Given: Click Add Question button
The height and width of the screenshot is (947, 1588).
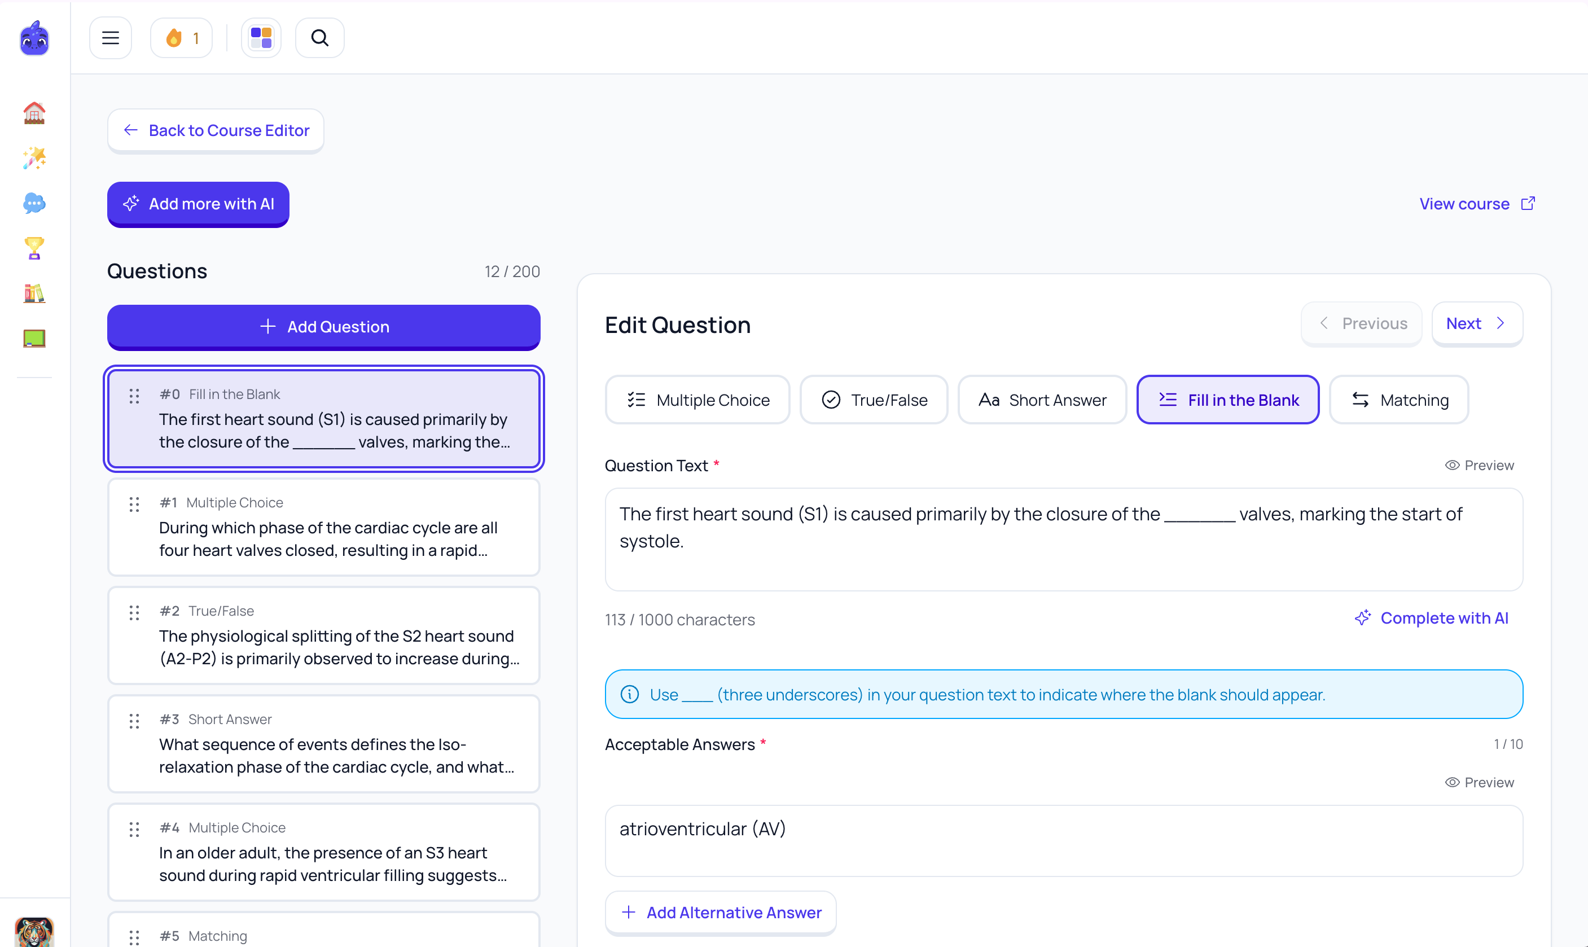Looking at the screenshot, I should [x=323, y=327].
